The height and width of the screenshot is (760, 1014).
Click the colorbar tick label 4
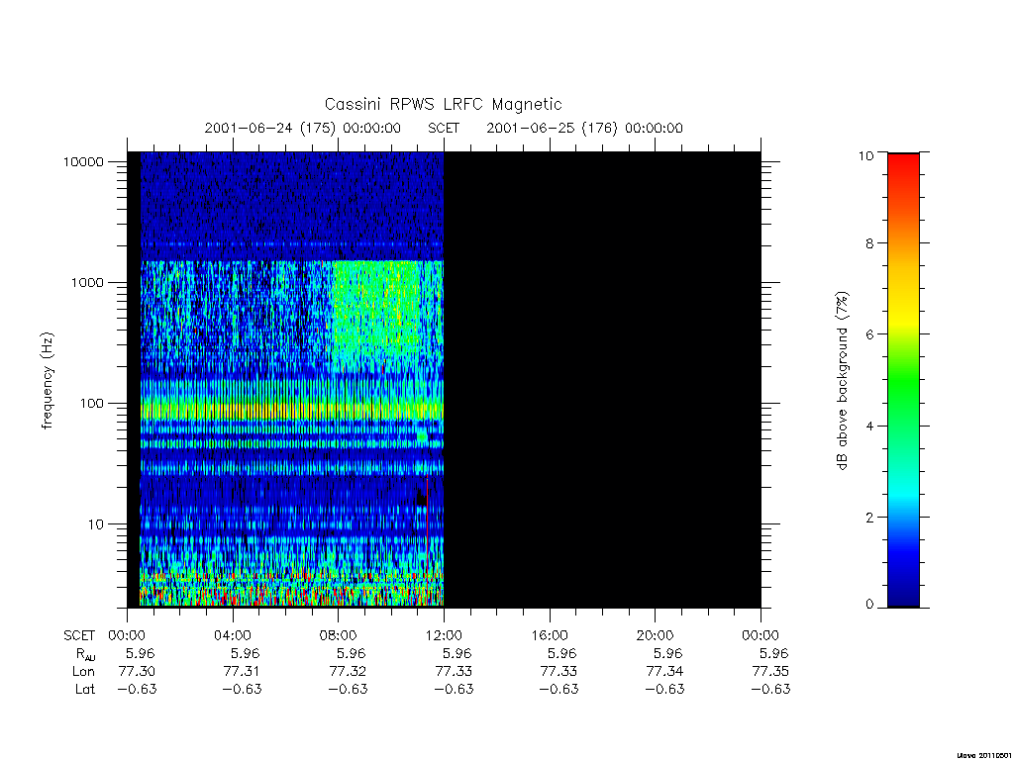click(869, 426)
